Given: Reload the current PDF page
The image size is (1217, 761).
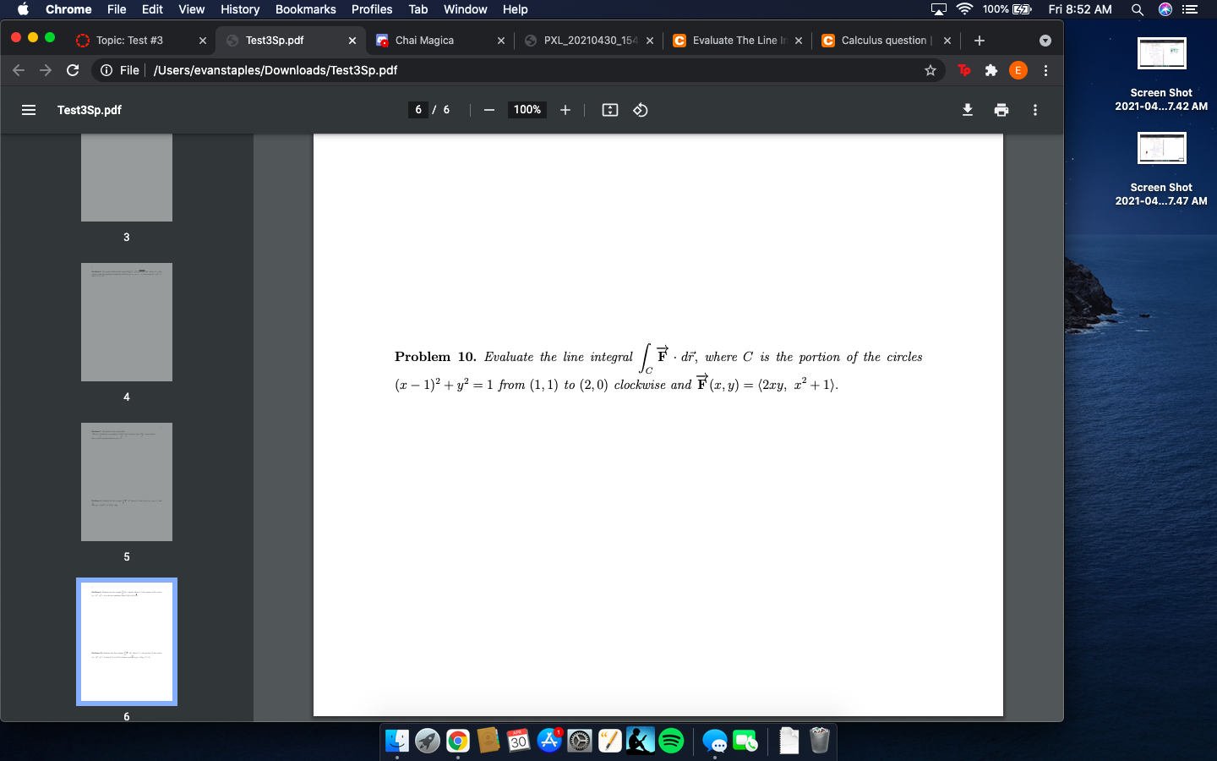Looking at the screenshot, I should point(72,70).
